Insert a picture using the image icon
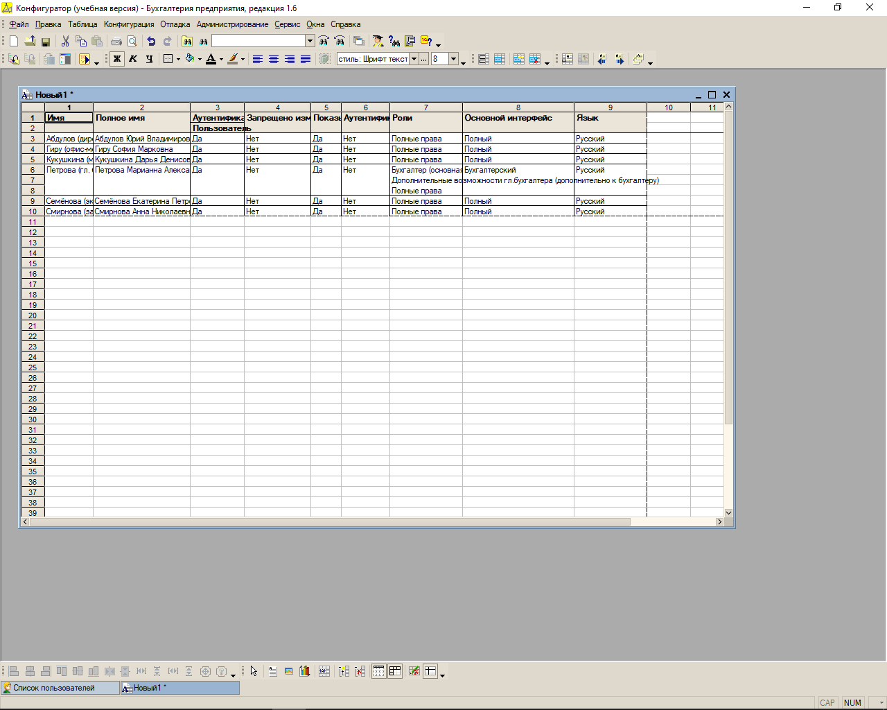 pos(289,671)
